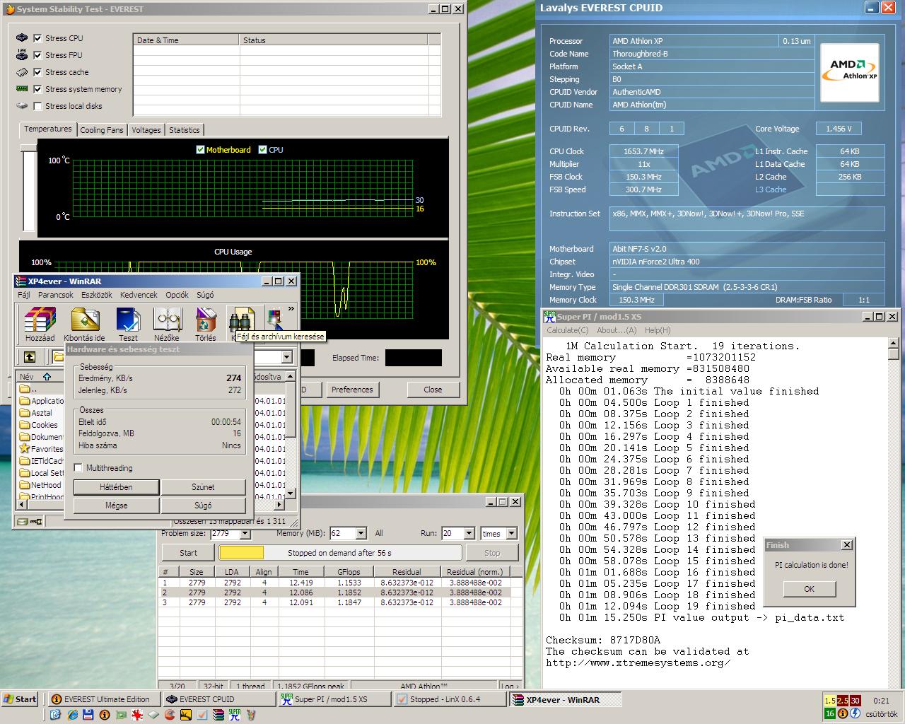
Task: Click the Hozzáad archive icon in WinRAR
Action: [x=40, y=323]
